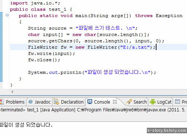Click the "E:/a.txt" string literal
The image size is (187, 137).
(135, 47)
